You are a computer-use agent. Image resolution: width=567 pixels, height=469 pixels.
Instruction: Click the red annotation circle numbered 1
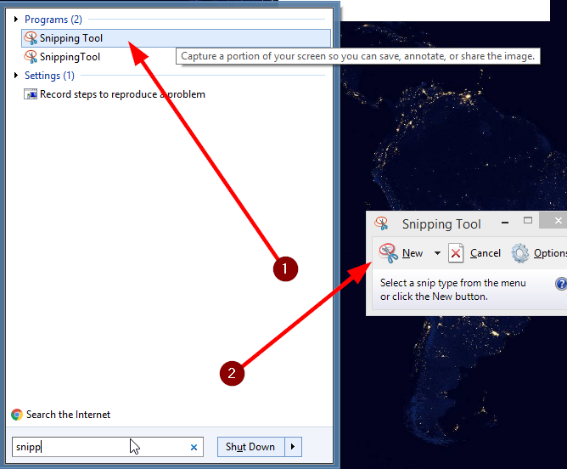tap(284, 269)
